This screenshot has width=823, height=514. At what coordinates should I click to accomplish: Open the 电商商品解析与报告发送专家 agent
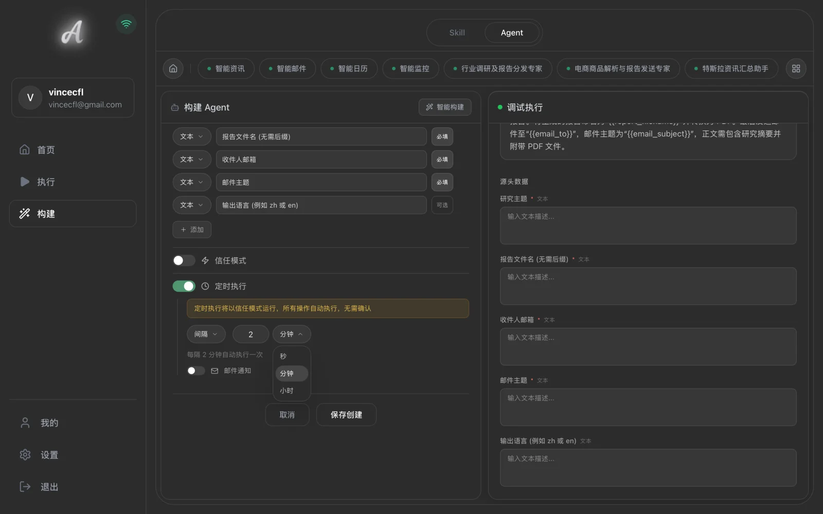(618, 68)
